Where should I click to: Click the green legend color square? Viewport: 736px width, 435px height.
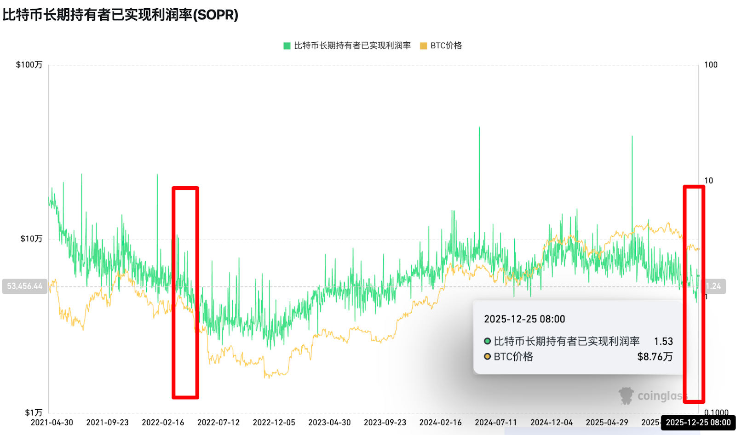point(287,46)
